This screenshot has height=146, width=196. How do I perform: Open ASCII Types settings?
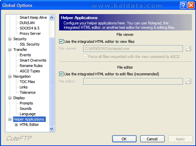(30, 71)
